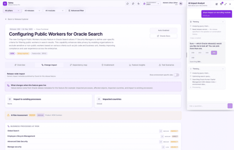Image resolution: width=234 pixels, height=150 pixels.
Task: Click the Impacted countries icon
Action: 99,99
